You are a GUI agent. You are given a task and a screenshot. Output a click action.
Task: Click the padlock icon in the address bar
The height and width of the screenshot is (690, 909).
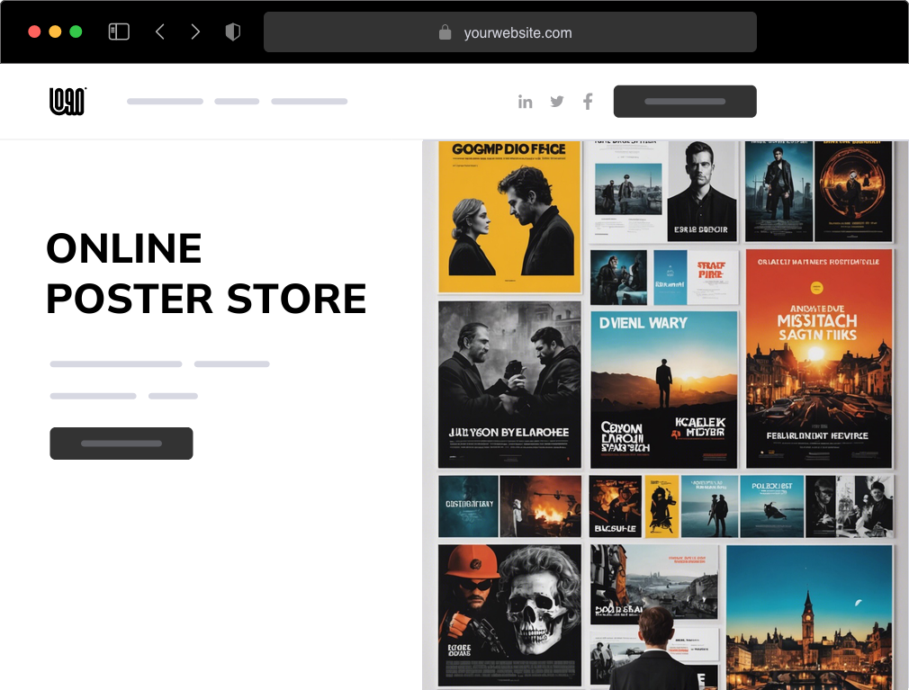(x=446, y=32)
